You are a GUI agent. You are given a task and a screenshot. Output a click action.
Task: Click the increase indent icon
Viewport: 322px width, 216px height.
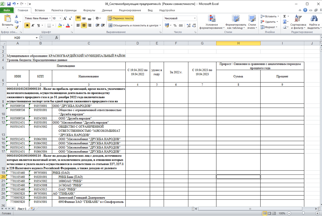pyautogui.click(x=103, y=25)
